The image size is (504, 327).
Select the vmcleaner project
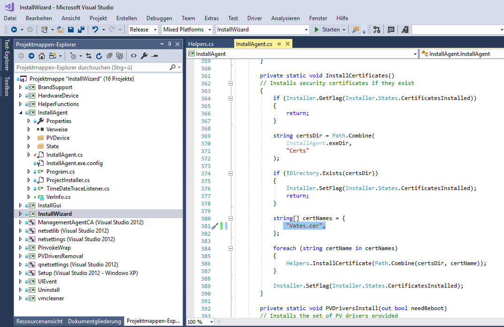point(51,298)
